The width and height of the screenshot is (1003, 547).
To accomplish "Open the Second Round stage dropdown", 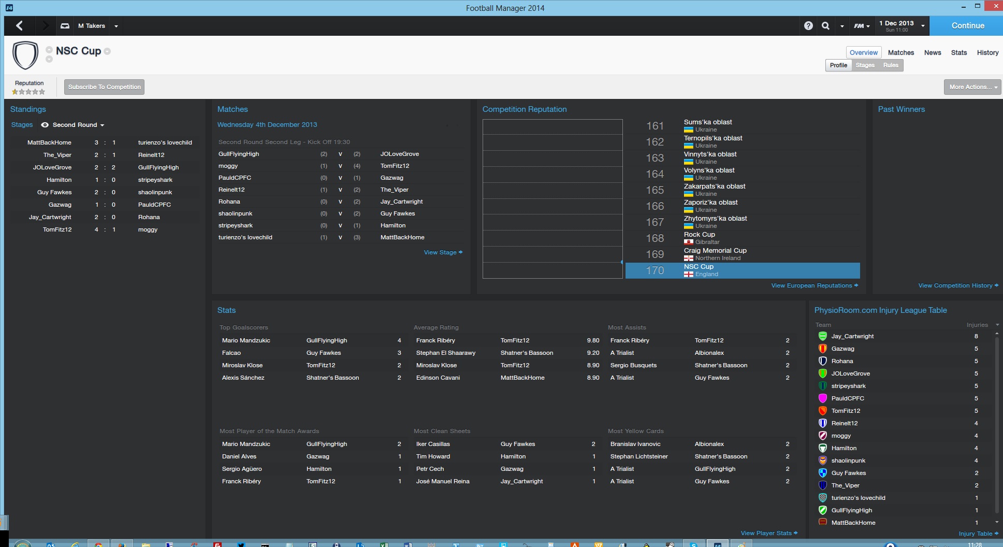I will tap(78, 125).
